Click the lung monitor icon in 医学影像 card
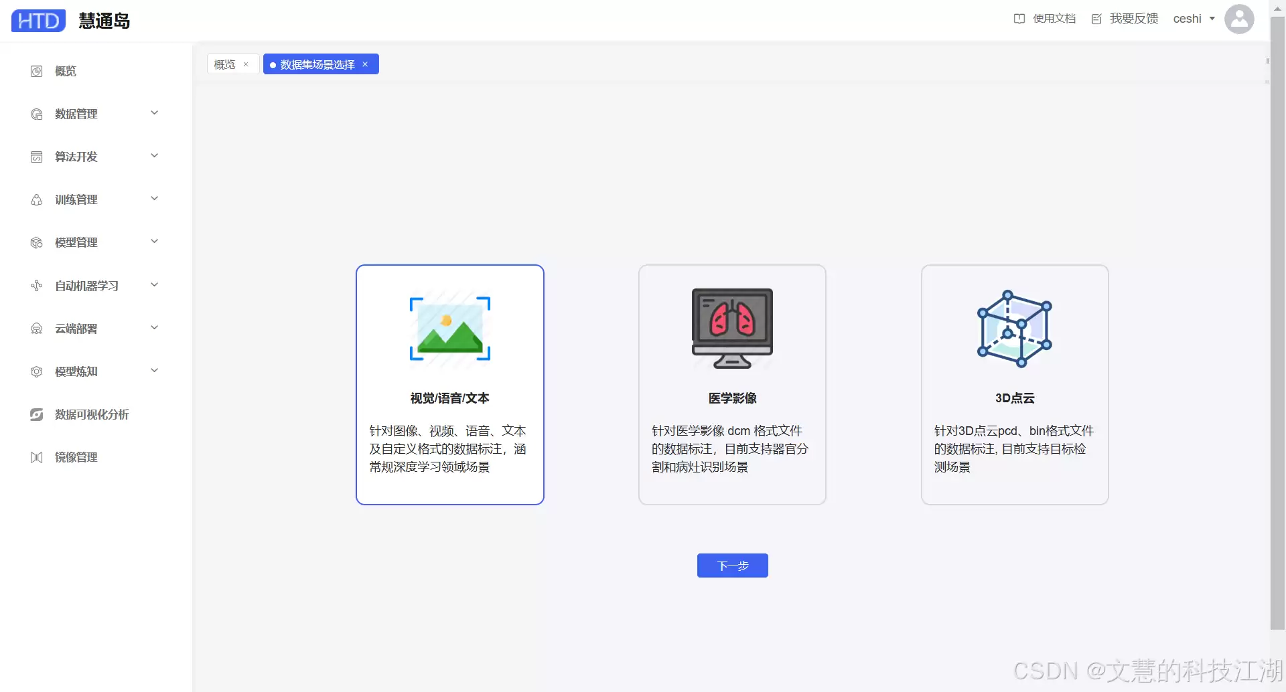 click(732, 329)
